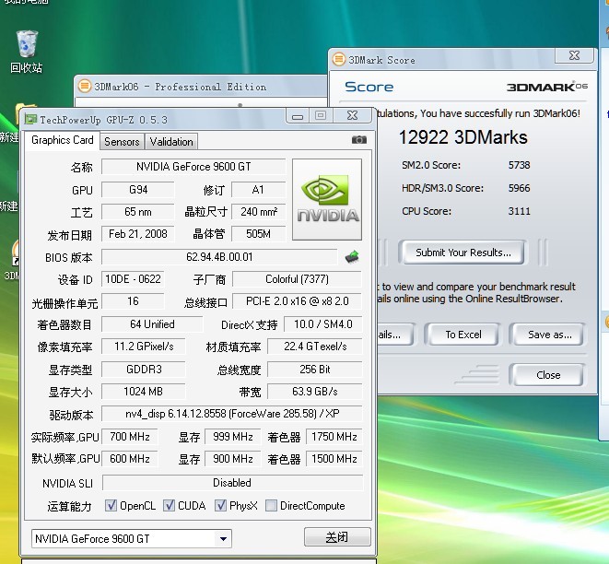Click the BIOS save chip icon
This screenshot has width=609, height=564.
click(x=352, y=257)
